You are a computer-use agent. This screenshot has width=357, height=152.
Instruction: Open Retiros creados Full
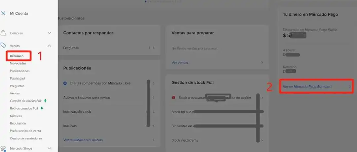click(24, 108)
